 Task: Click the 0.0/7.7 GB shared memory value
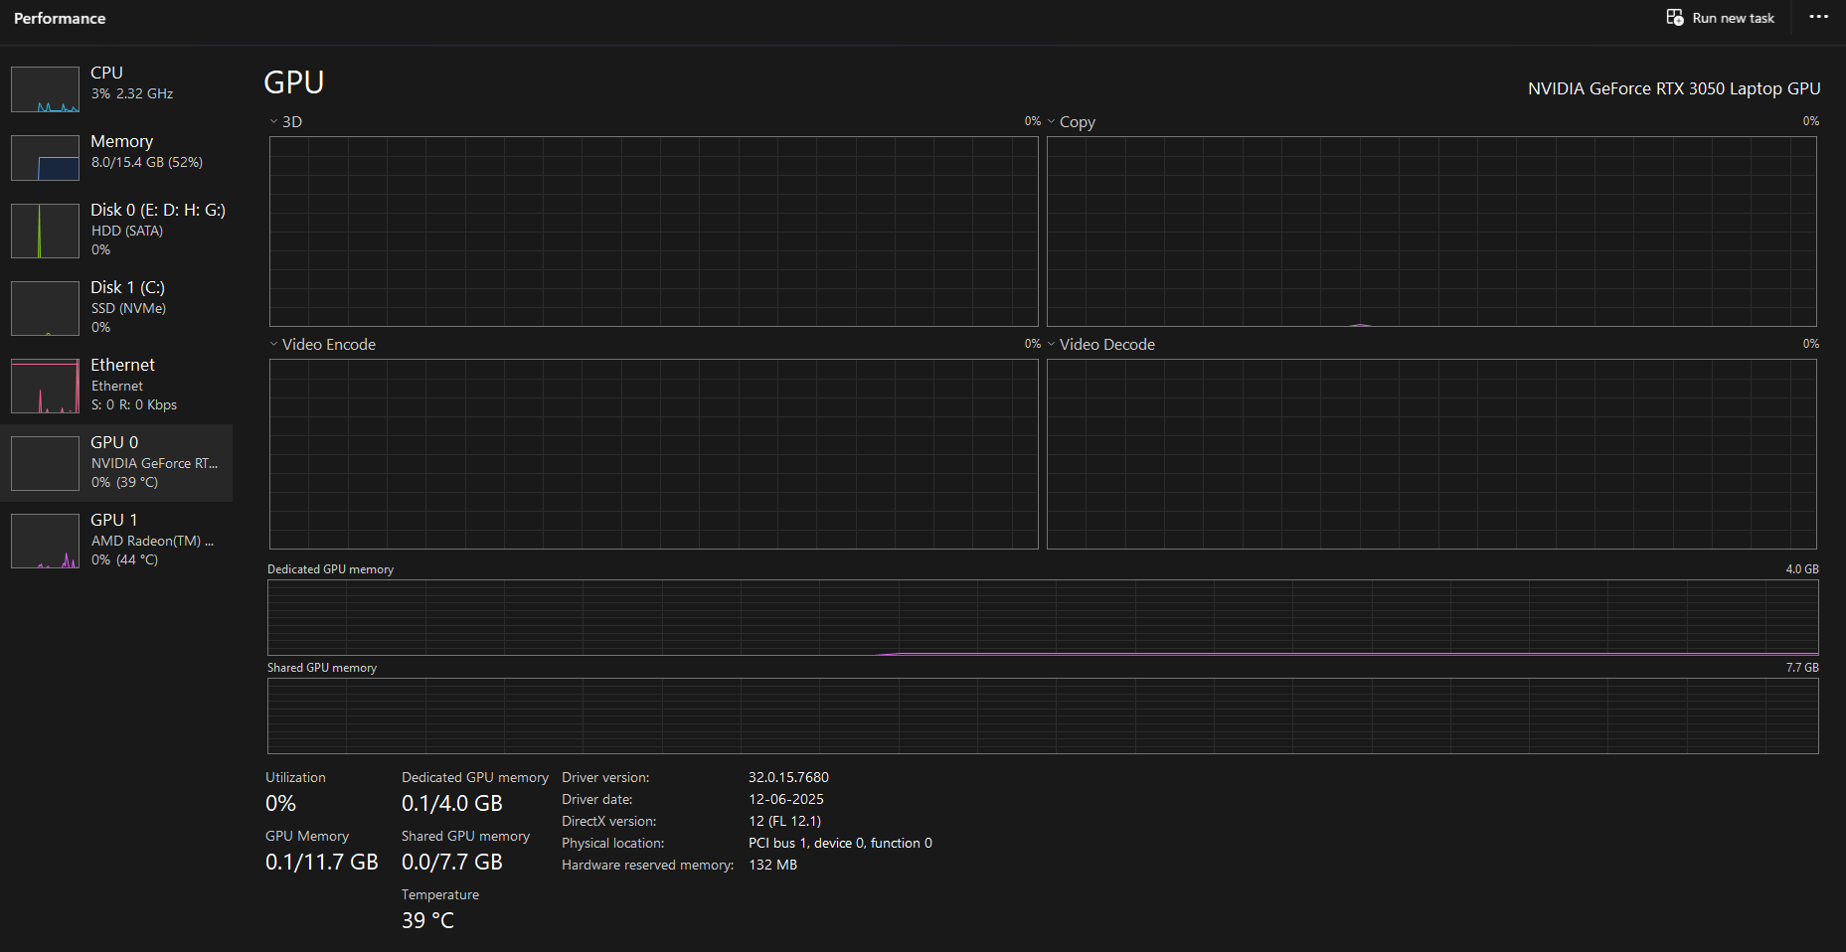[452, 862]
